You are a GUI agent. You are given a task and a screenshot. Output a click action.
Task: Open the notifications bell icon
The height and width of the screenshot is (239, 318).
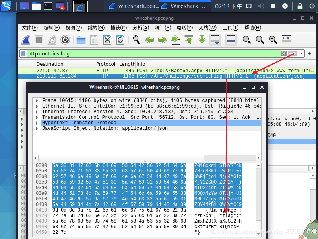(x=273, y=6)
